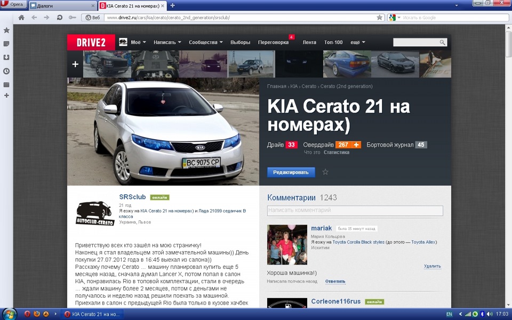The width and height of the screenshot is (512, 320).
Task: Click Ответить under mariak's comment
Action: (335, 282)
